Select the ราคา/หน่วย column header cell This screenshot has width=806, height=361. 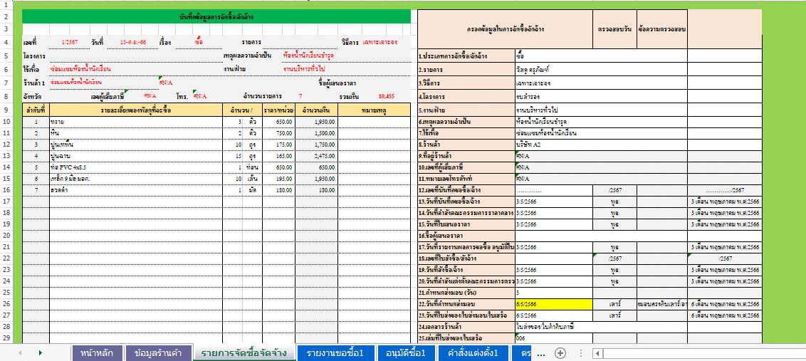point(278,110)
